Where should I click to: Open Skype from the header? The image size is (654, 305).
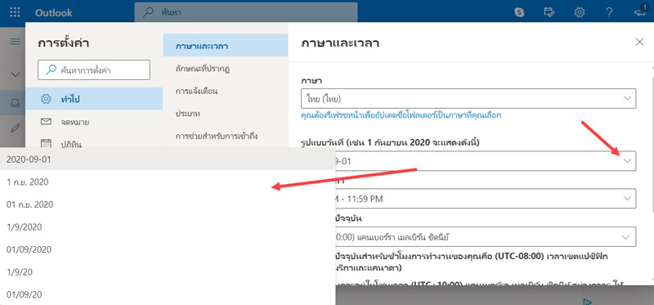tap(519, 12)
